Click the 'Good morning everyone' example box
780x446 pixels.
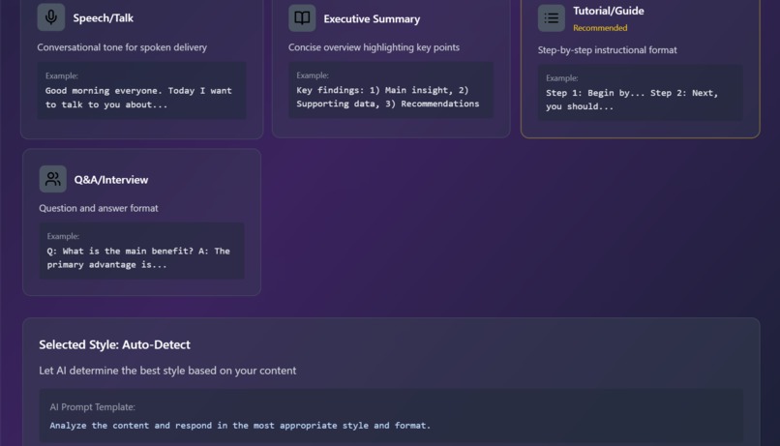[141, 91]
